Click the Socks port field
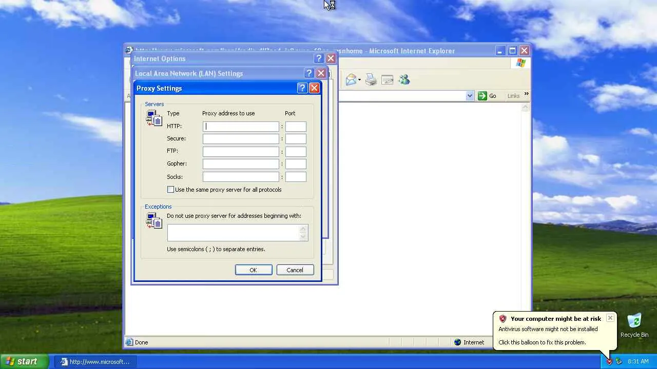657x369 pixels. click(296, 177)
